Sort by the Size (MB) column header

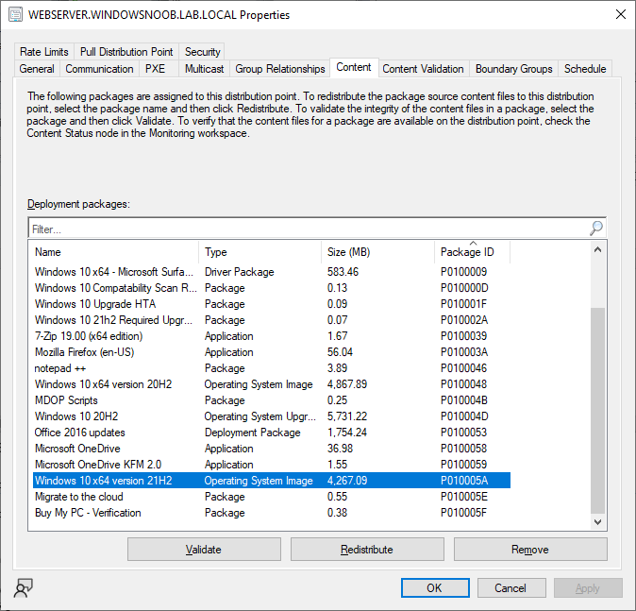[x=378, y=252]
